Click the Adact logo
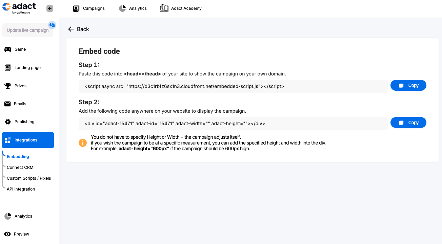Image resolution: width=442 pixels, height=244 pixels. (x=19, y=8)
